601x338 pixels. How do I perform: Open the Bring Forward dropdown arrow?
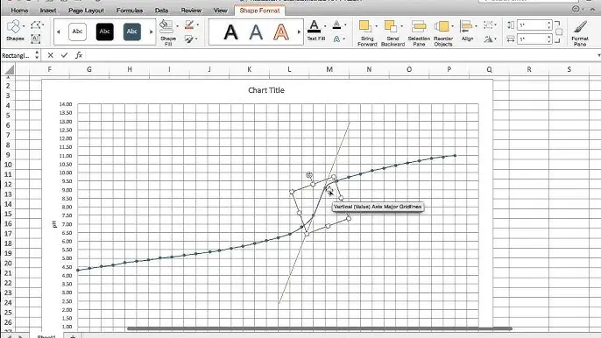(376, 26)
